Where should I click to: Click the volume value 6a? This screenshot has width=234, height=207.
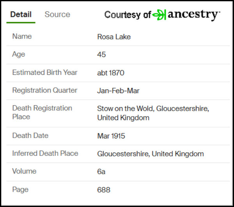click(x=101, y=172)
